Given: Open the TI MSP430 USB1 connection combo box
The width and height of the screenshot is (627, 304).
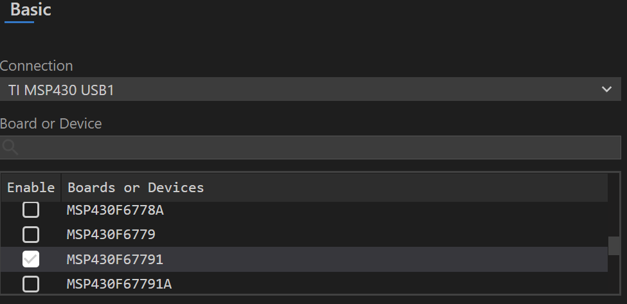Looking at the screenshot, I should click(309, 89).
